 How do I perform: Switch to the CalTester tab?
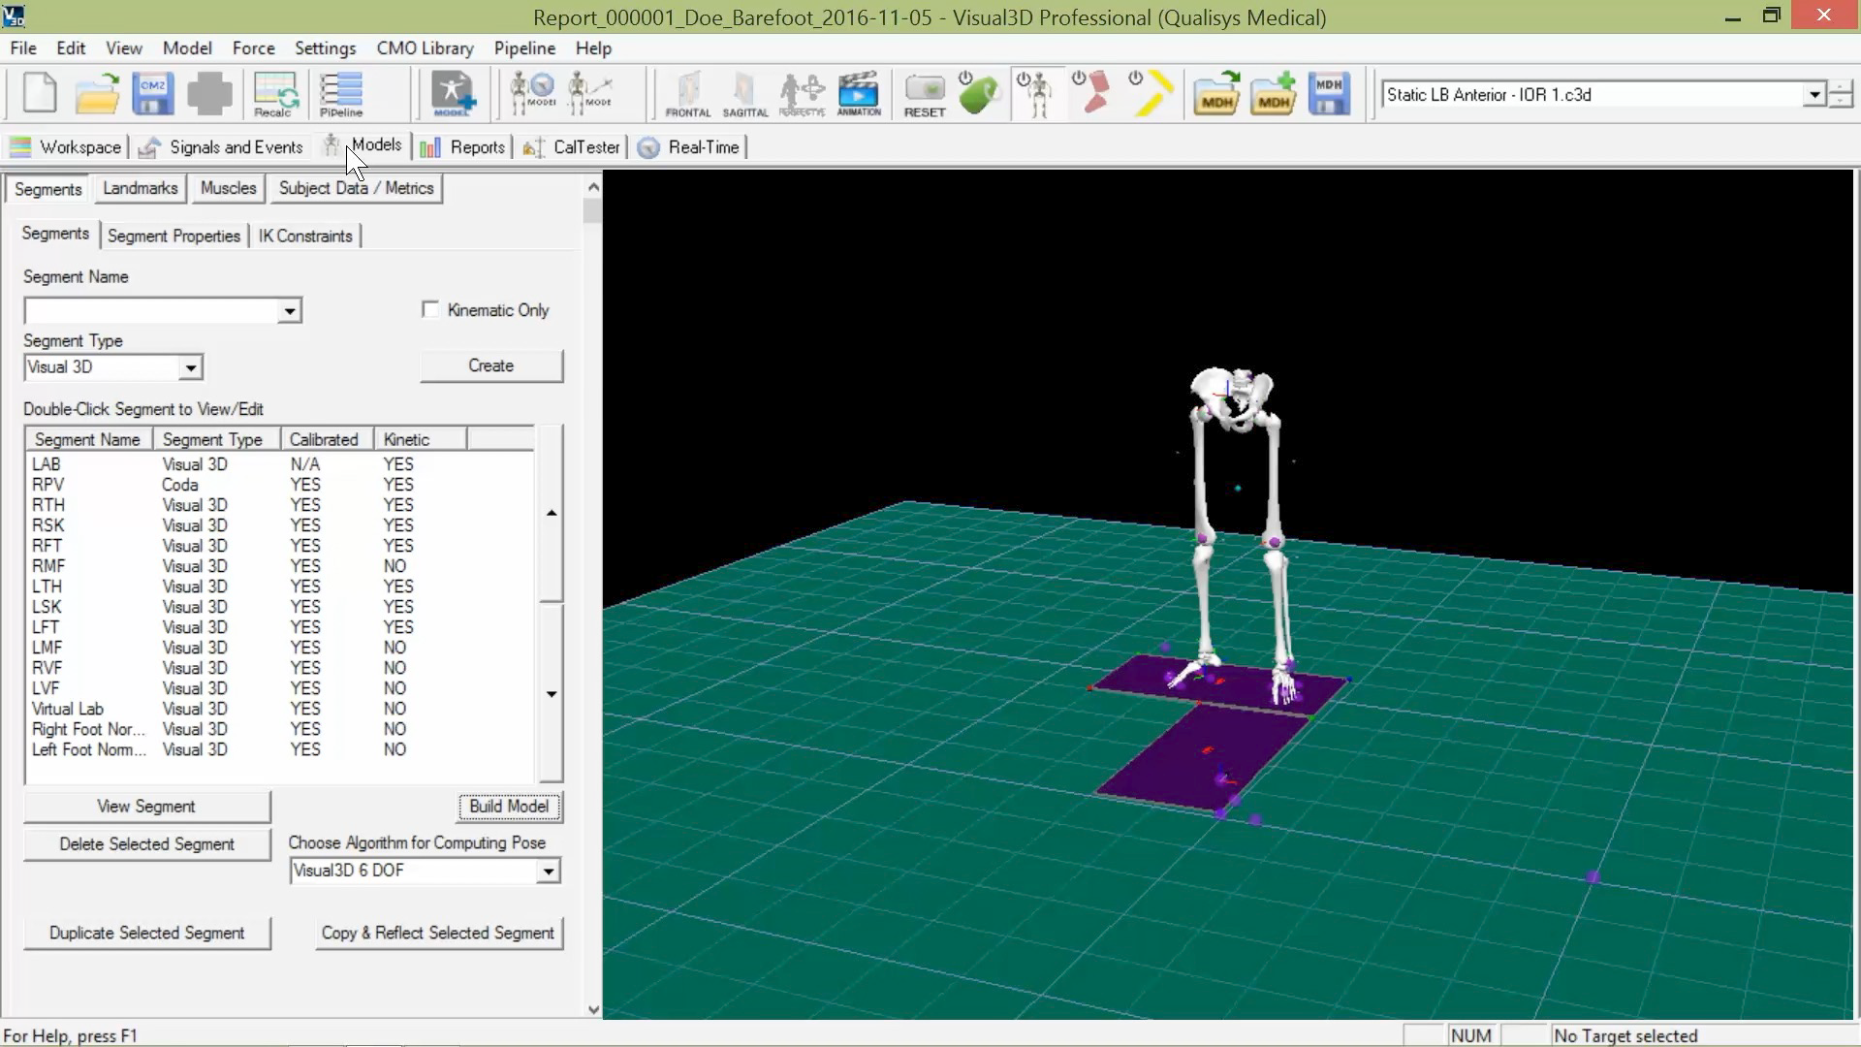[x=573, y=147]
